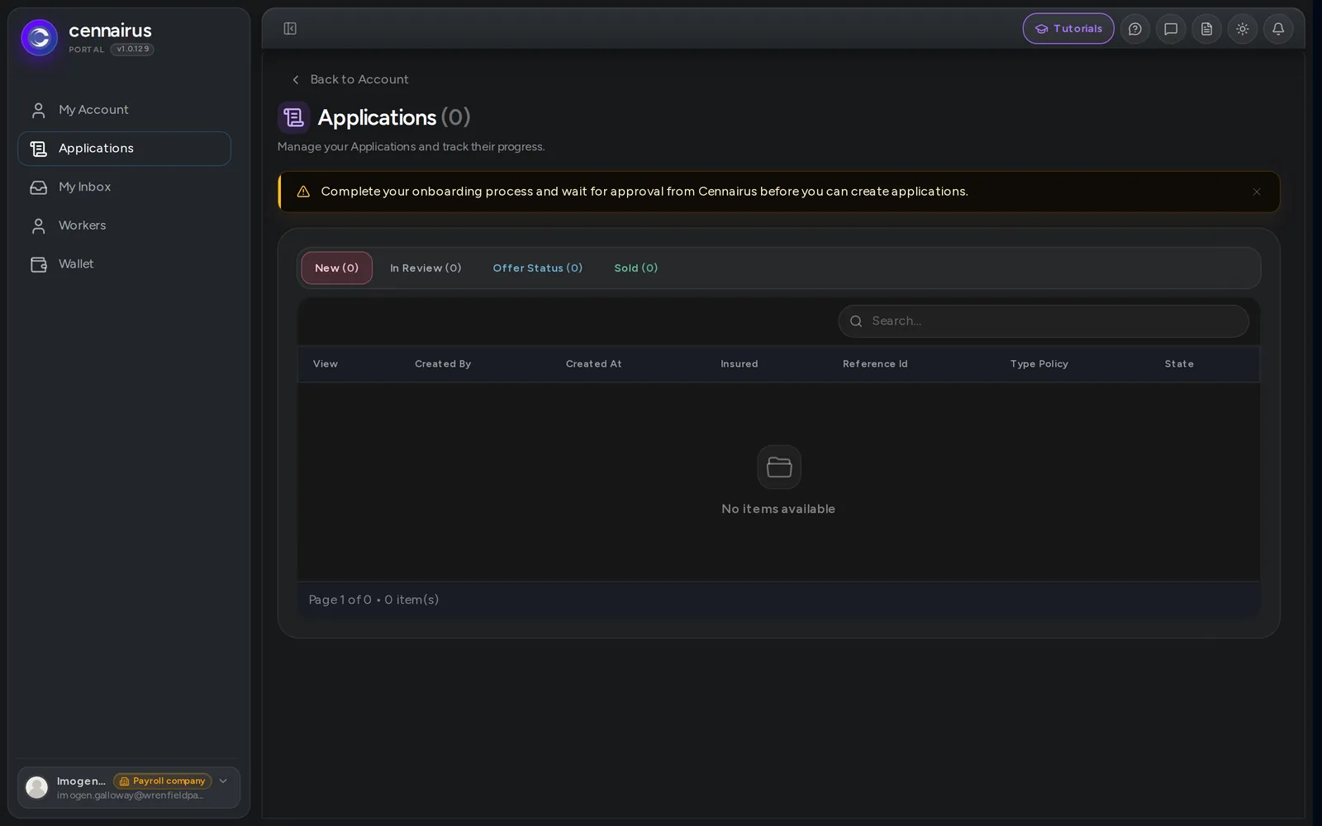Screen dimensions: 1322x826
Task: Focus the Search input field
Action: [x=1044, y=321]
